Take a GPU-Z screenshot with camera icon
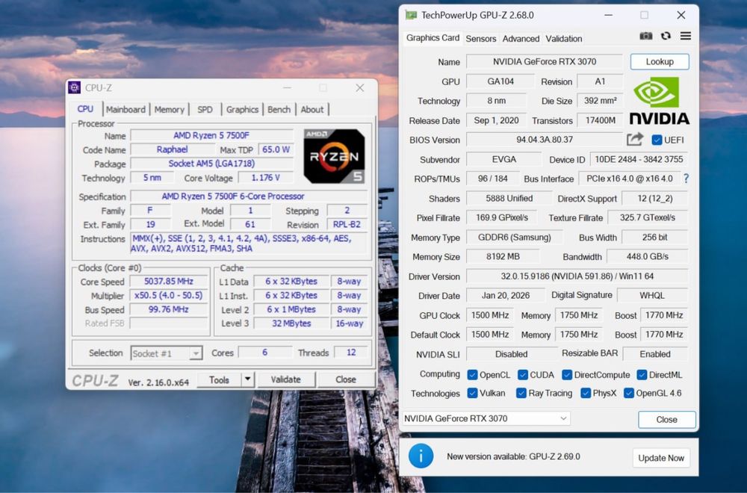This screenshot has height=493, width=747. (x=645, y=36)
